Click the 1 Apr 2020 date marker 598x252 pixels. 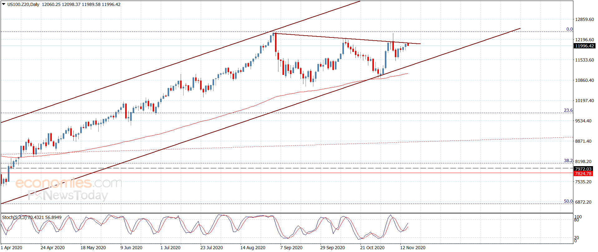coord(12,248)
